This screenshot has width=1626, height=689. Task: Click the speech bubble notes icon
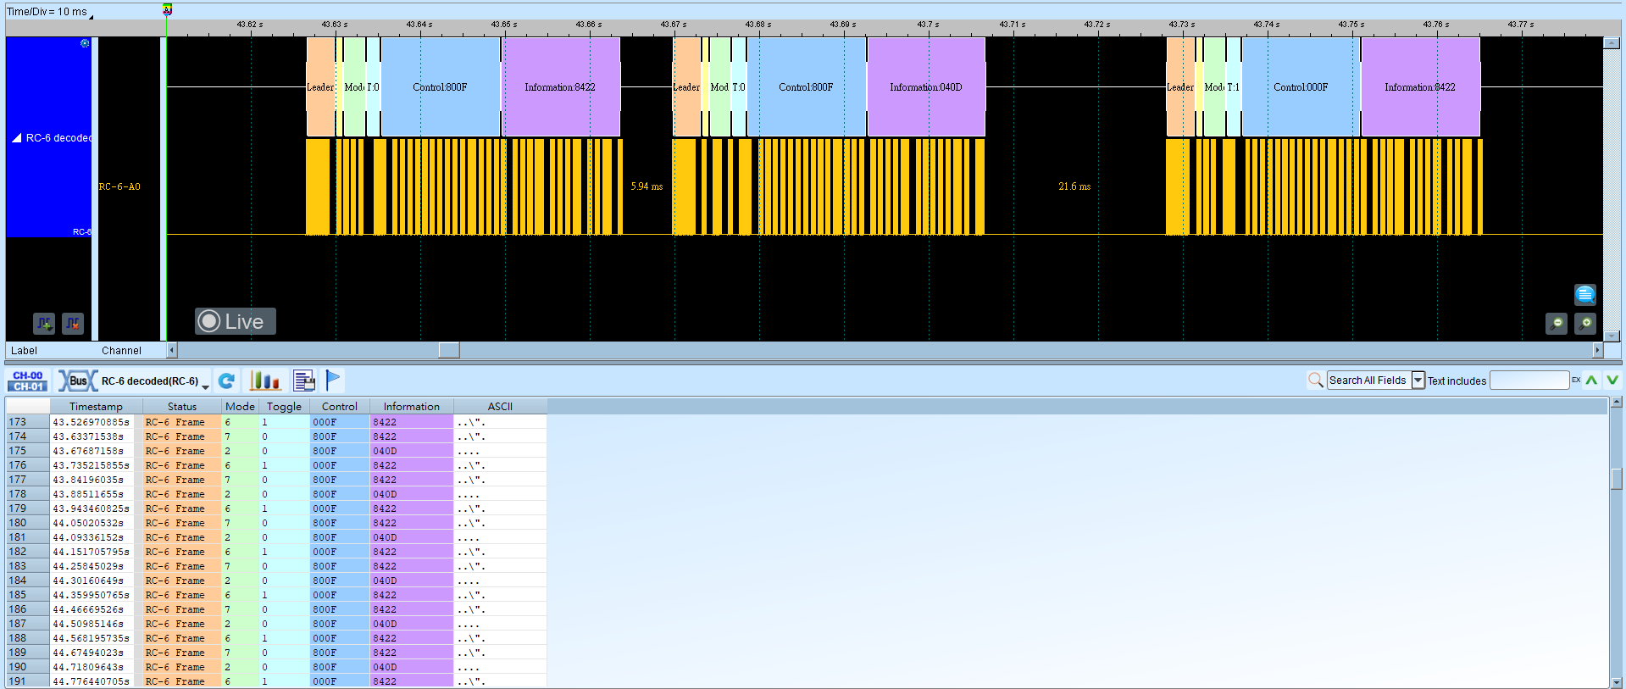coord(1585,294)
